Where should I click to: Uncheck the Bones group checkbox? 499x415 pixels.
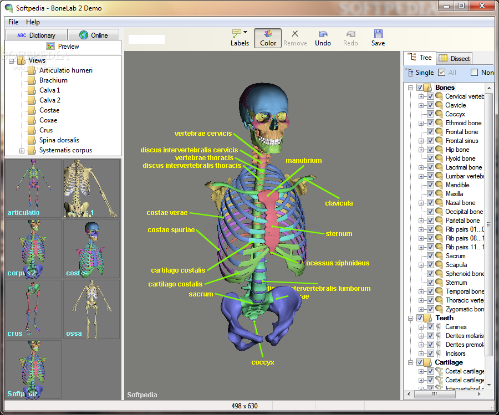pos(420,88)
